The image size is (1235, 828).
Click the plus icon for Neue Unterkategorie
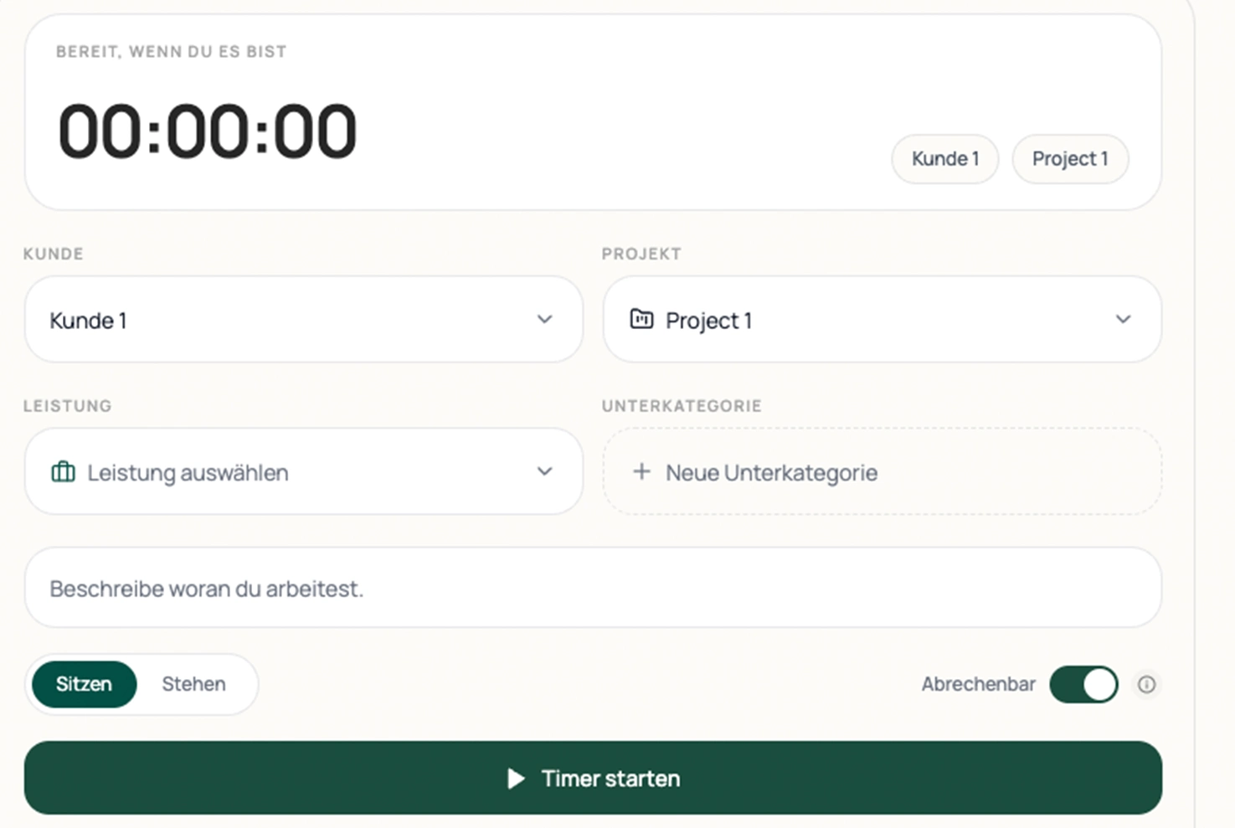click(x=641, y=472)
